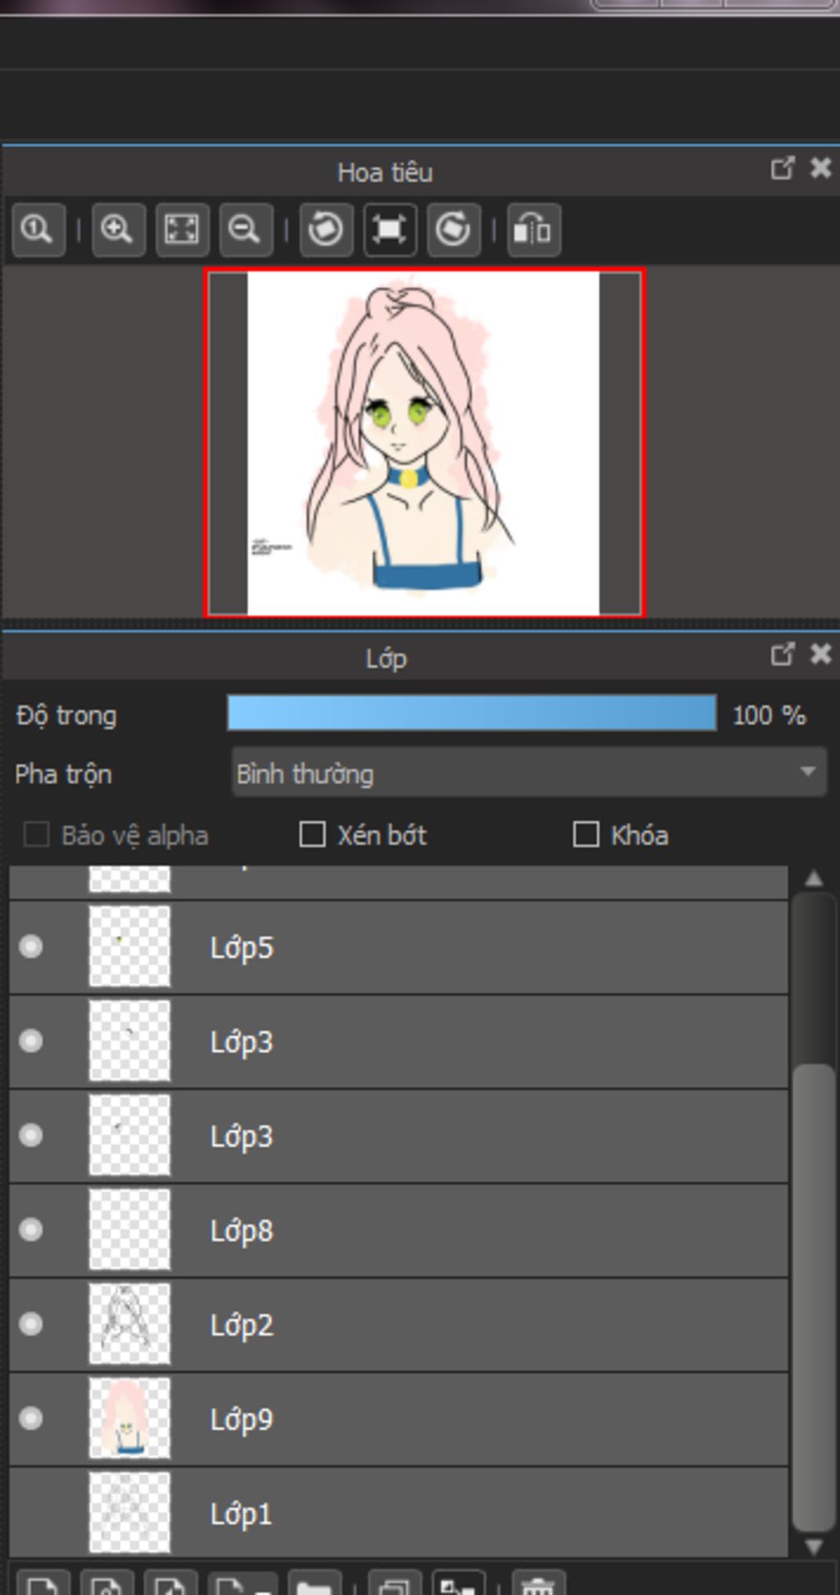Flip canvas view horizontally
The height and width of the screenshot is (1595, 840).
click(533, 230)
